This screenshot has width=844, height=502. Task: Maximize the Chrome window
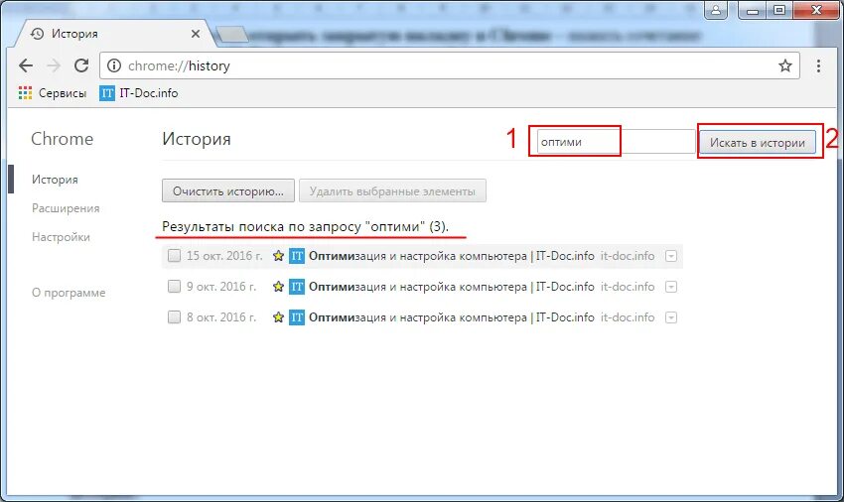(778, 10)
